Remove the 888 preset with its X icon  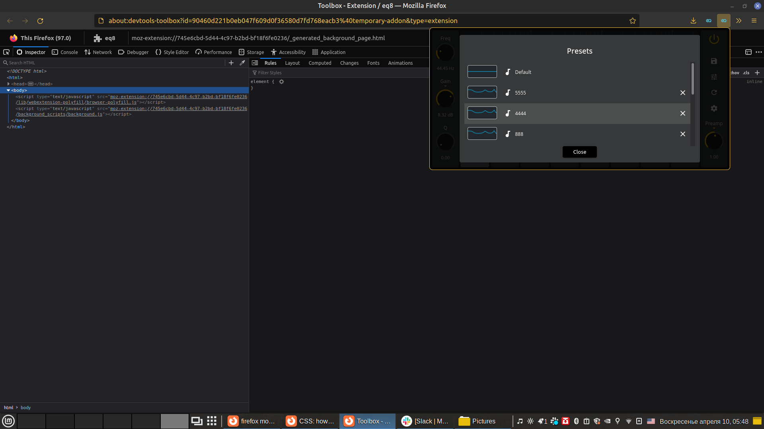[x=683, y=134]
